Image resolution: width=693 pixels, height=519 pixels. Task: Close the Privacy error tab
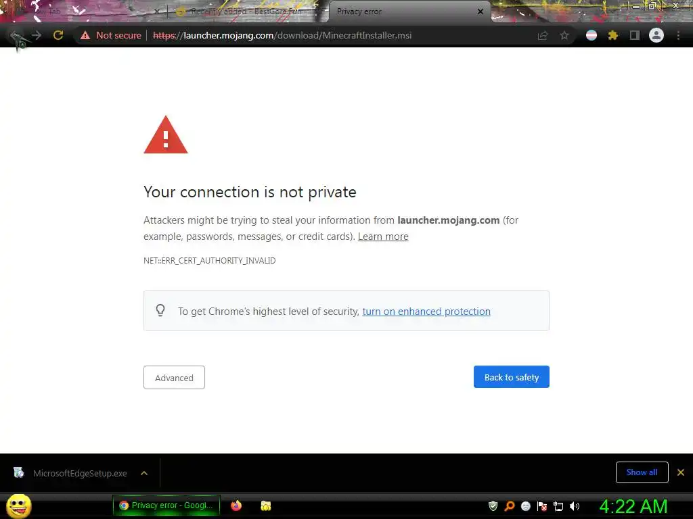pos(480,11)
